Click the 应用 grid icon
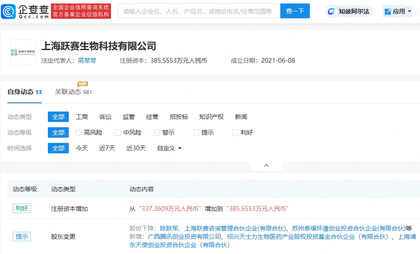 [388, 11]
